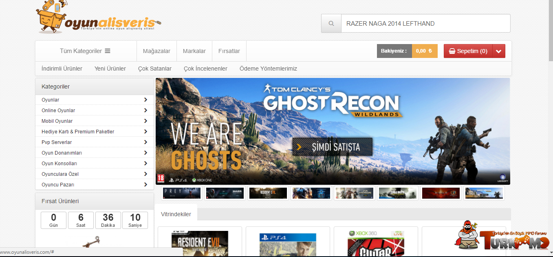Image resolution: width=553 pixels, height=257 pixels.
Task: Expand the cart dropdown arrow beside Sepetim
Action: coord(499,51)
